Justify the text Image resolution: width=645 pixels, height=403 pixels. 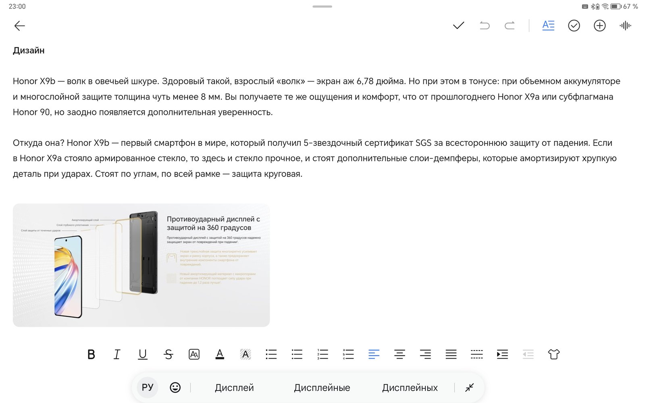tap(451, 354)
